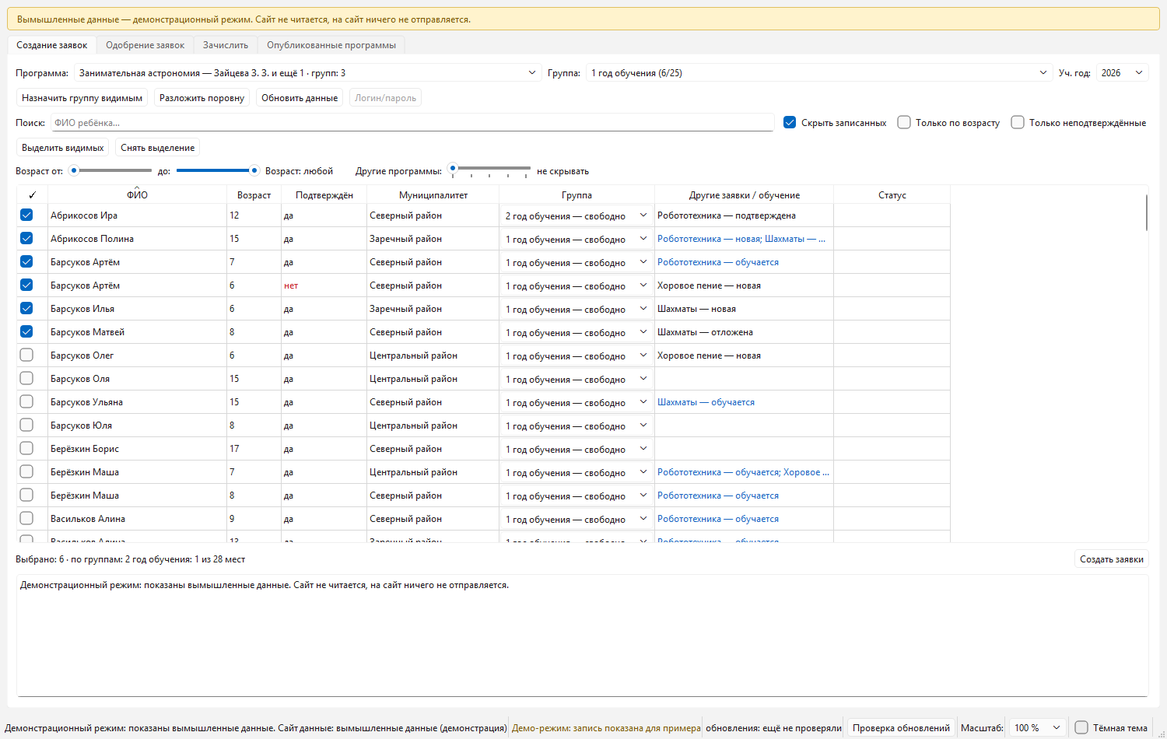Screen dimensions: 1167x739
Task: Sort by the Муниципалитет column header
Action: 433,195
